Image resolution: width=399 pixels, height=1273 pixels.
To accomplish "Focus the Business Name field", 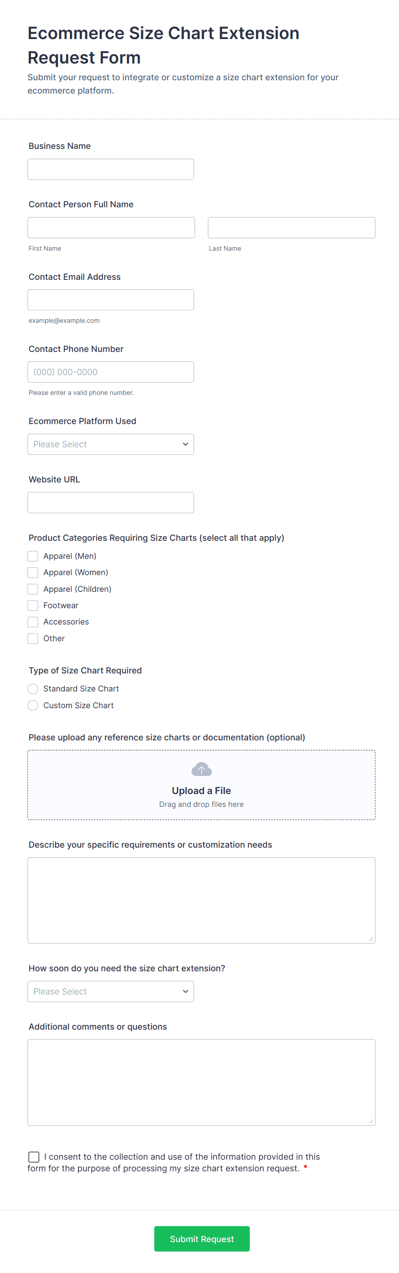I will coord(111,170).
